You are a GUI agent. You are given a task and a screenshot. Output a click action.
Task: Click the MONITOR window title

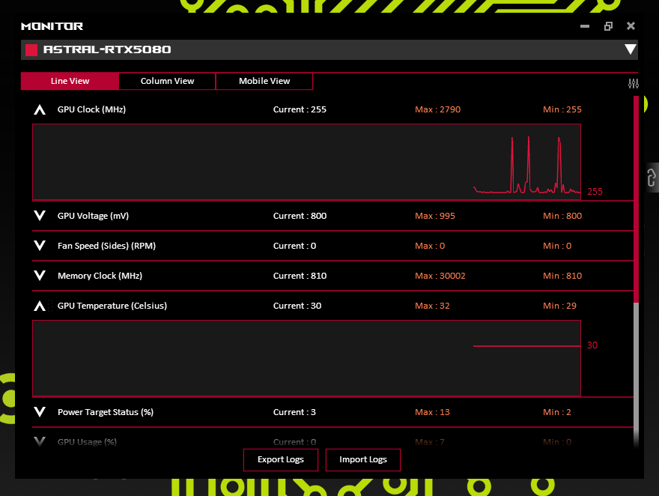pyautogui.click(x=52, y=26)
